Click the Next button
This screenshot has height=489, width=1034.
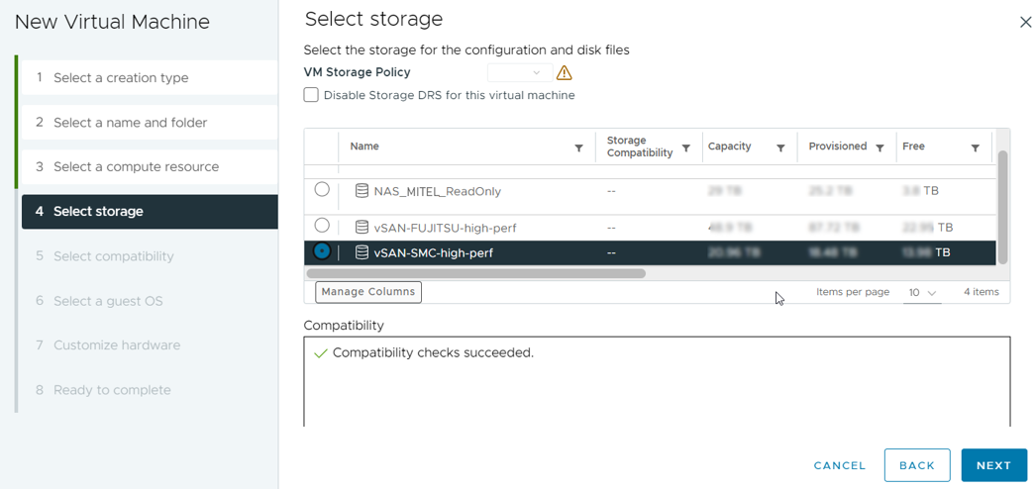pyautogui.click(x=993, y=465)
